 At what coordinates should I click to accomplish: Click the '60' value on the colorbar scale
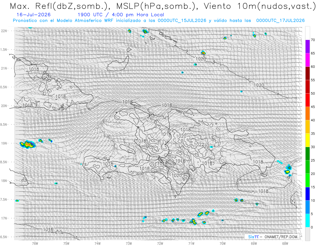(313, 67)
